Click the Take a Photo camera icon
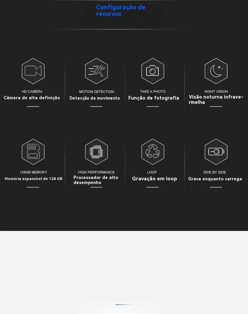 (x=153, y=71)
